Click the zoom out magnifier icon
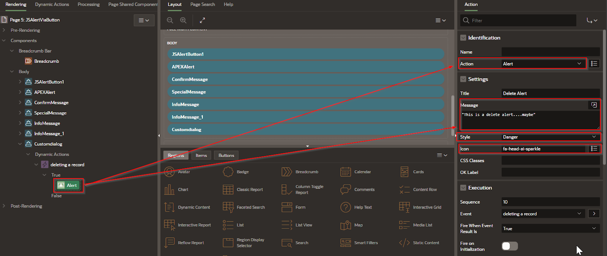The height and width of the screenshot is (256, 607). click(170, 20)
